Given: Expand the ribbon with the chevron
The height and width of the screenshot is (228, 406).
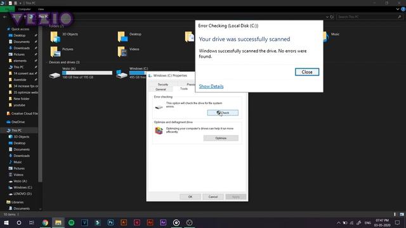Looking at the screenshot, I should point(398,9).
